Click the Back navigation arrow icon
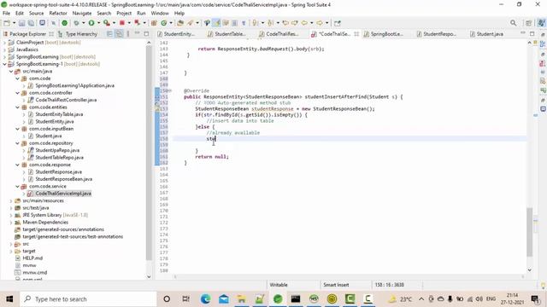547x307 pixels. click(x=304, y=23)
